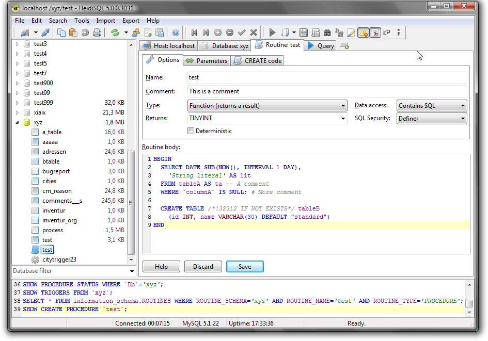Click the refresh icon in toolbar
488x341 pixels.
tap(115, 33)
